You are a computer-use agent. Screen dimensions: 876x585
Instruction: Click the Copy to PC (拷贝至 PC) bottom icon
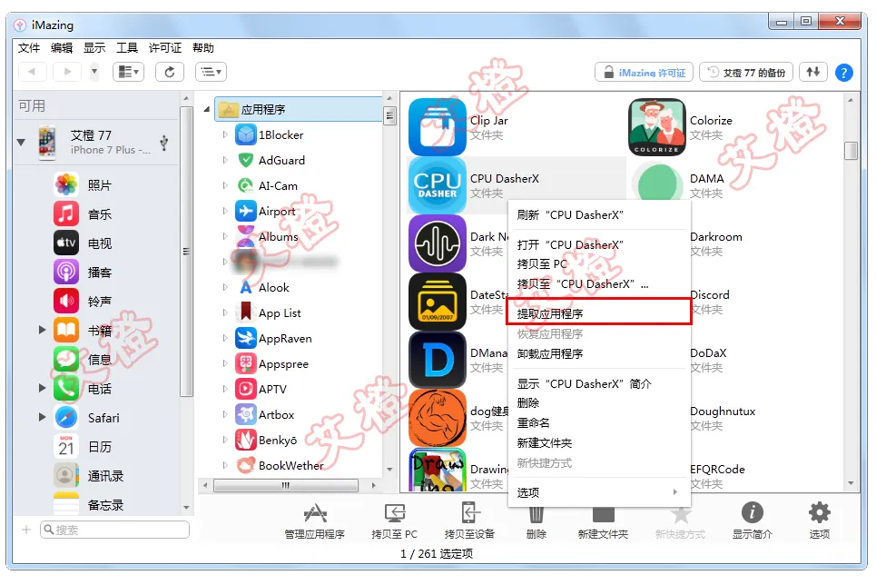pos(394,513)
